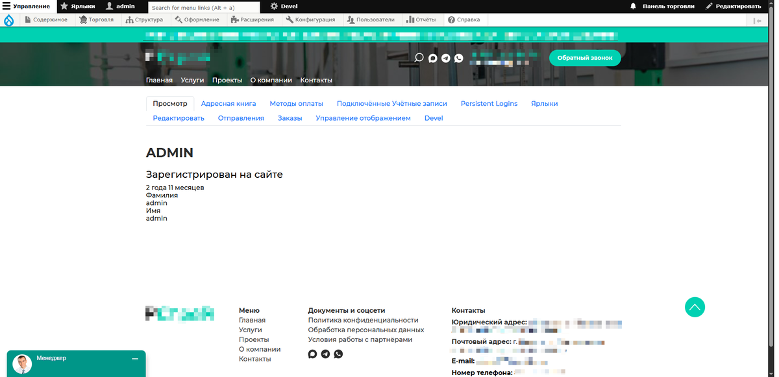
Task: Click the Telegram icon in the footer
Action: (325, 354)
